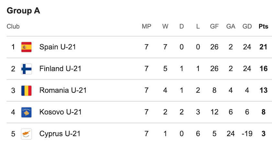
Task: Select the Romania U-21 team name
Action: (x=63, y=90)
